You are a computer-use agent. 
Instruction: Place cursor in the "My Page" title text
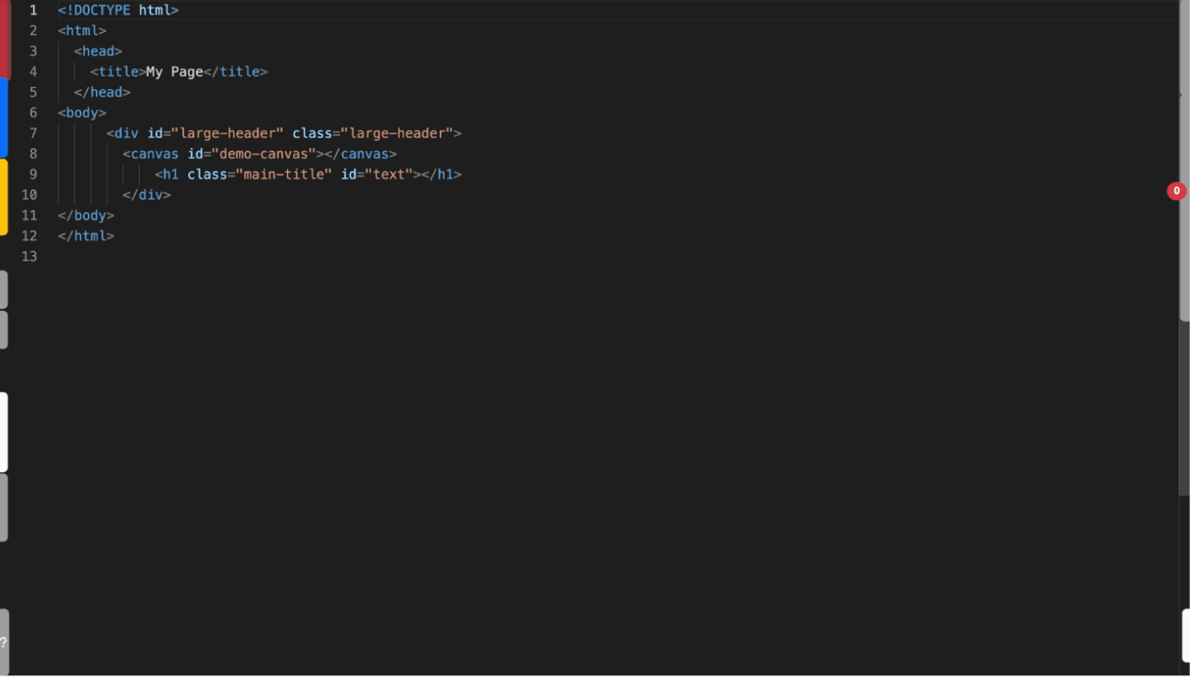(x=174, y=71)
